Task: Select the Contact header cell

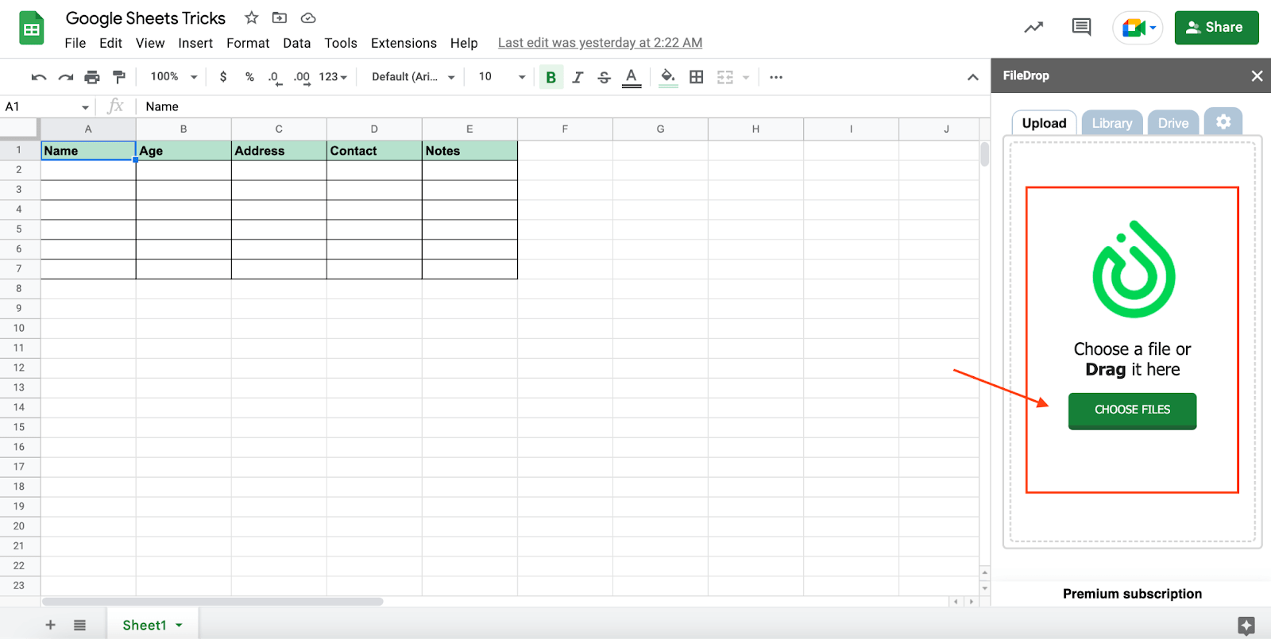Action: tap(374, 151)
